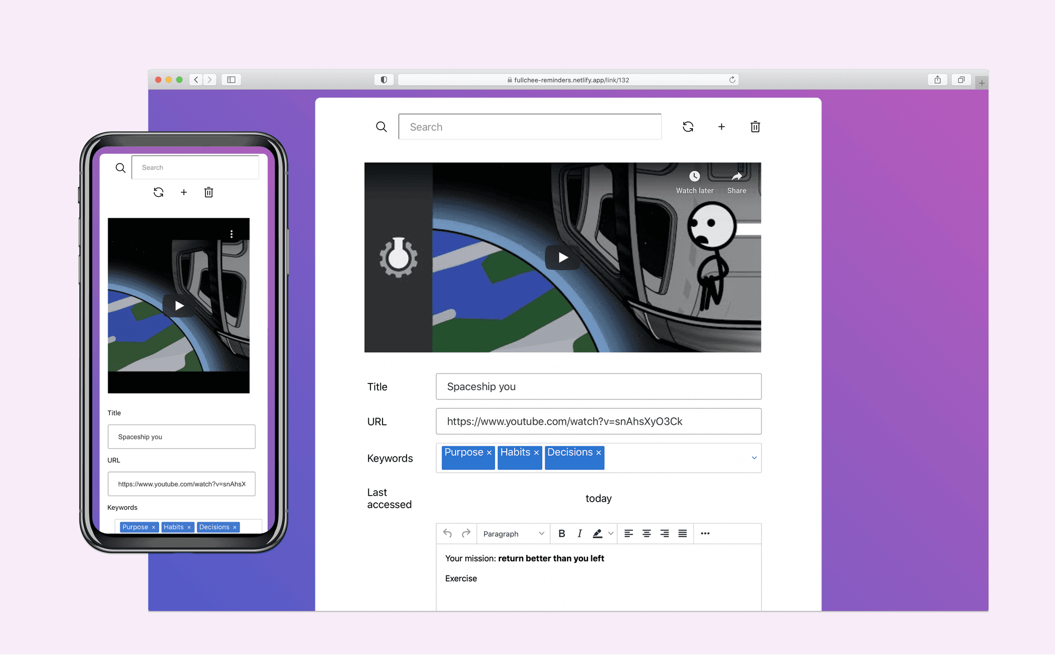The height and width of the screenshot is (655, 1055).
Task: Click the undo icon in the editor toolbar
Action: click(447, 533)
